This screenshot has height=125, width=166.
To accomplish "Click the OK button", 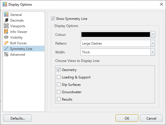I will (127, 118).
